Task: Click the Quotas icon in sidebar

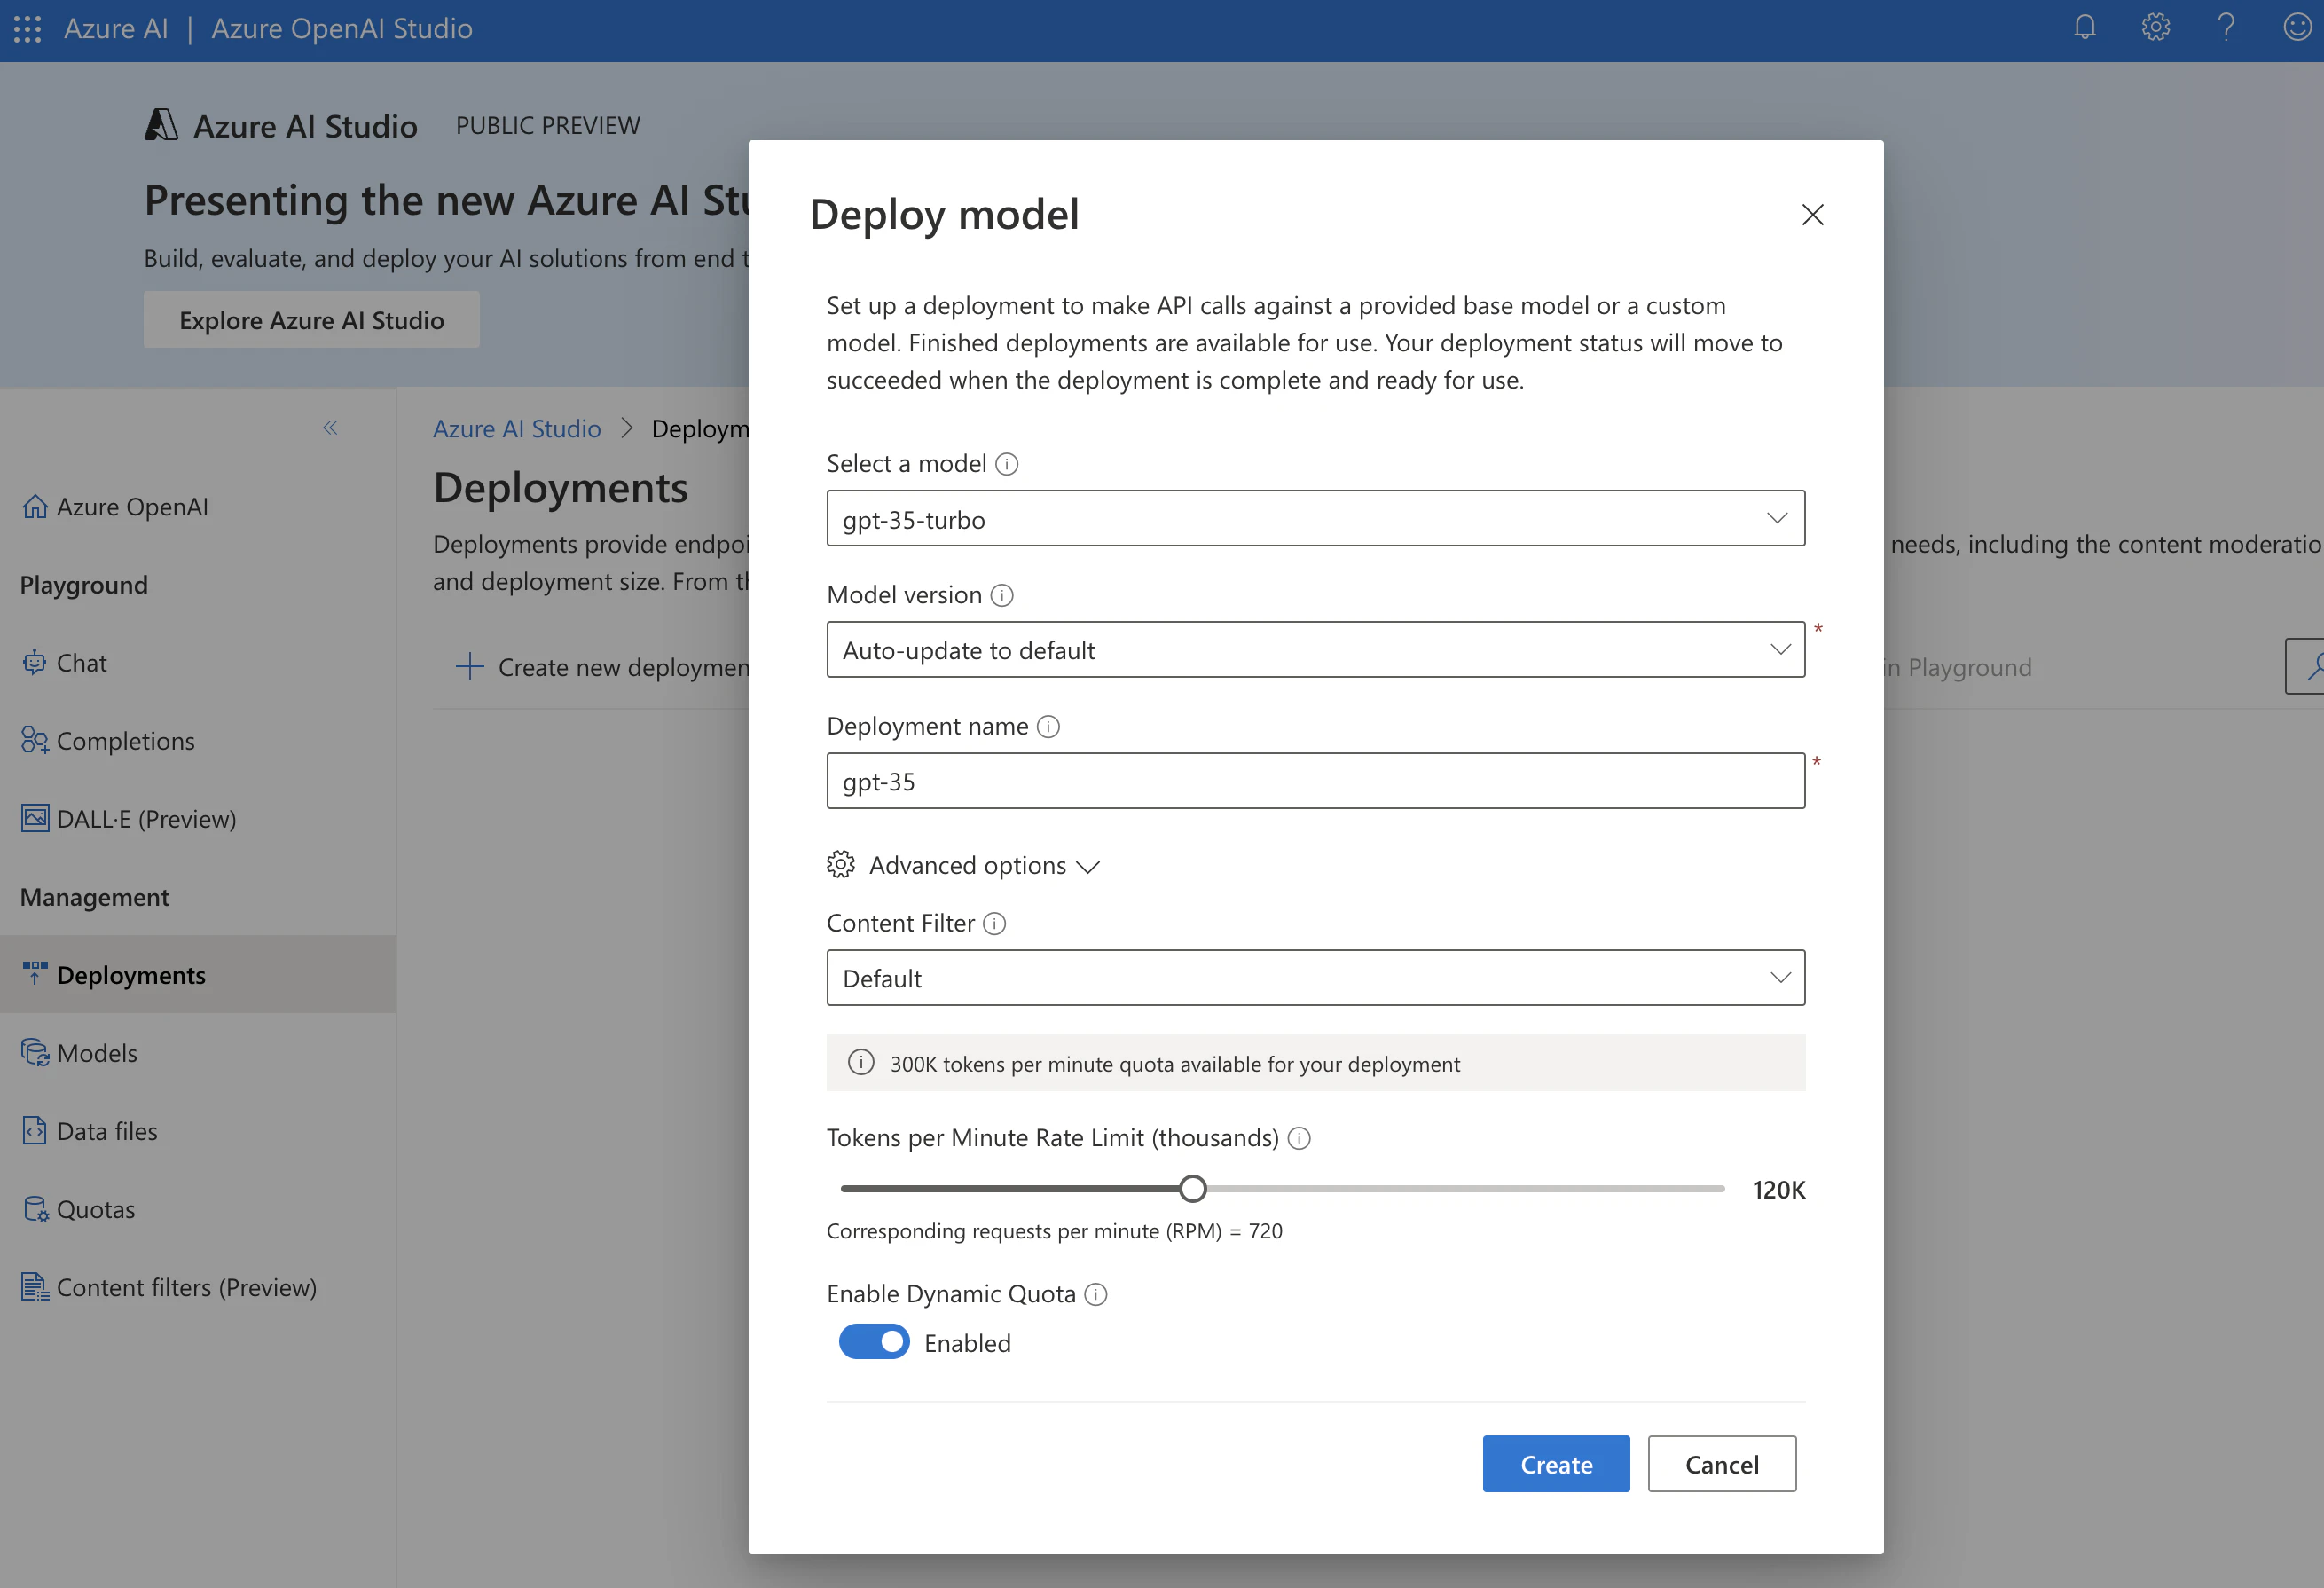Action: click(35, 1209)
